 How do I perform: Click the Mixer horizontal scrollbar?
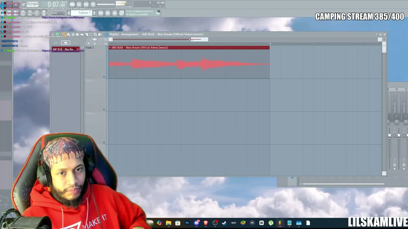[x=343, y=184]
